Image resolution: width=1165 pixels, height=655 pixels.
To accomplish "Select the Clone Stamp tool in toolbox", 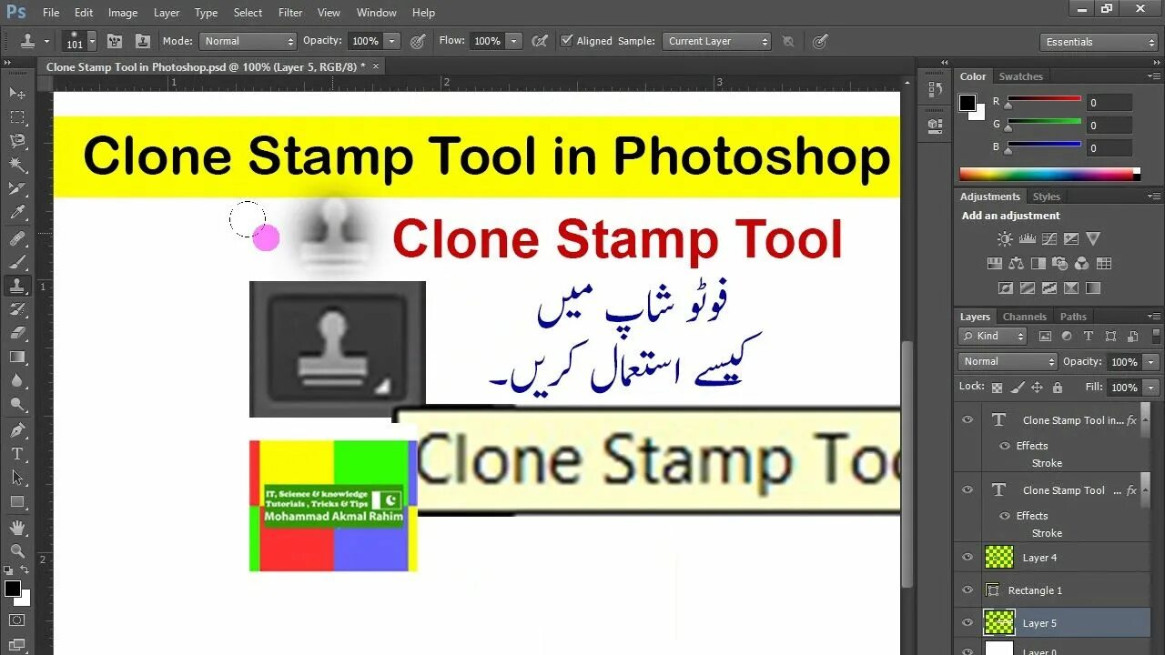I will (17, 286).
